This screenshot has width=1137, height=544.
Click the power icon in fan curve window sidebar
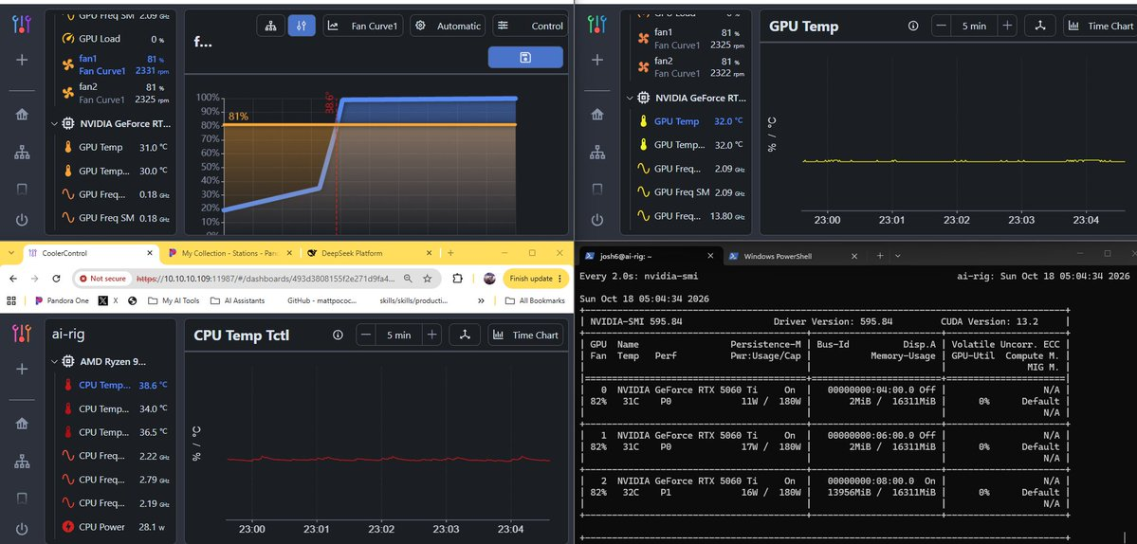[22, 220]
